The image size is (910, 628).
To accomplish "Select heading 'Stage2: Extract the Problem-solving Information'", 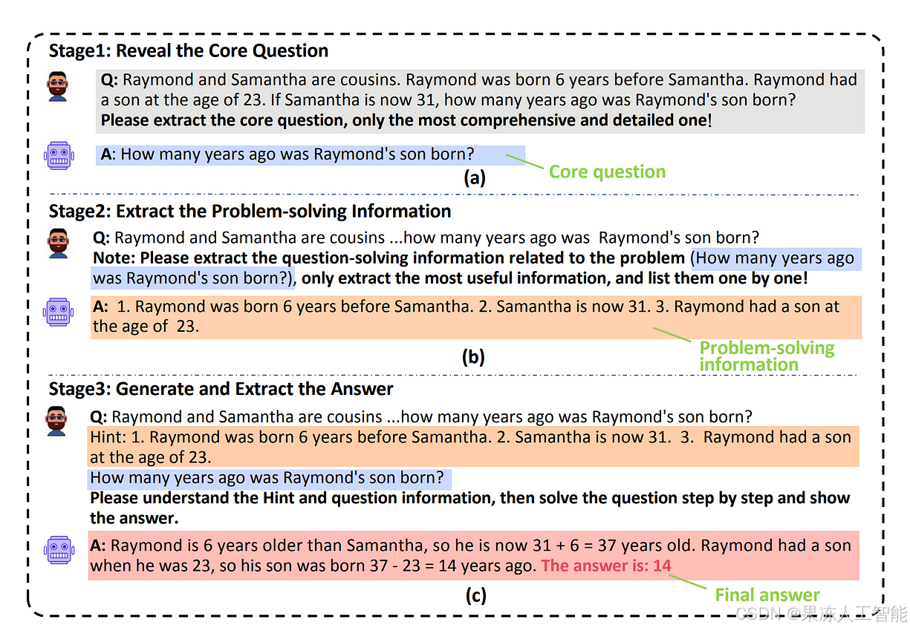I will [x=250, y=211].
